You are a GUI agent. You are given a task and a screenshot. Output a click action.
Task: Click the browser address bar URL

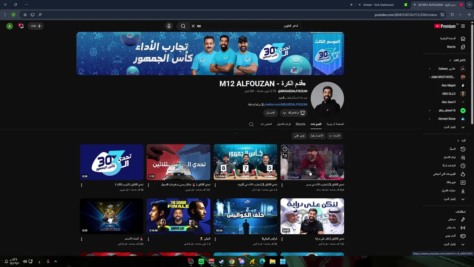click(x=406, y=15)
